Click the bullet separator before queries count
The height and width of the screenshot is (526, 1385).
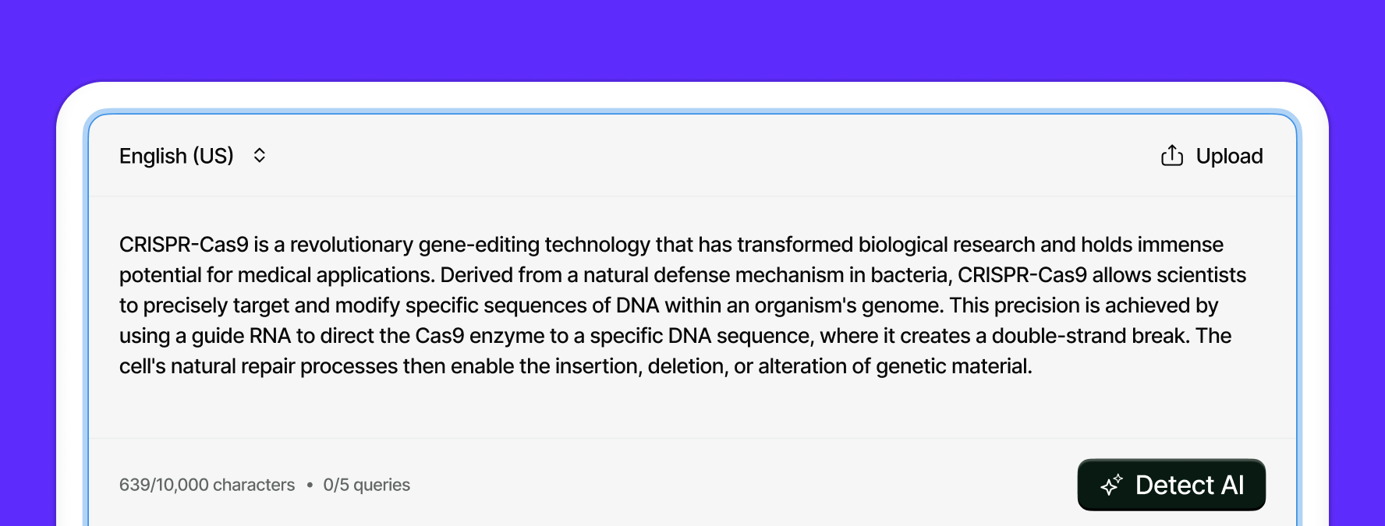tap(310, 485)
